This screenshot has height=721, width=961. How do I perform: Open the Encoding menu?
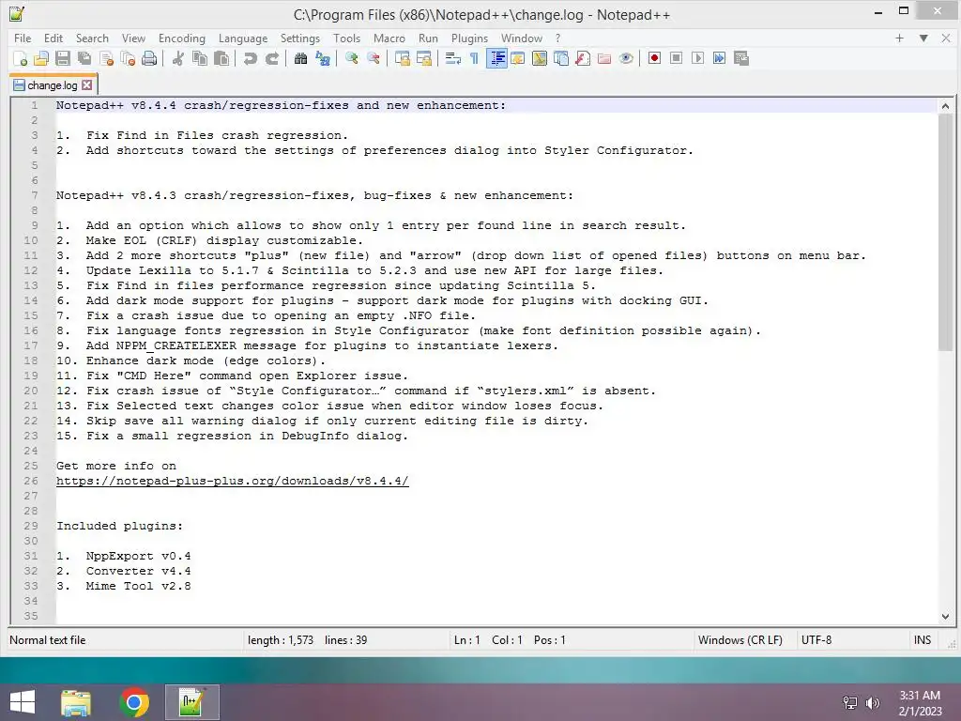click(x=181, y=38)
